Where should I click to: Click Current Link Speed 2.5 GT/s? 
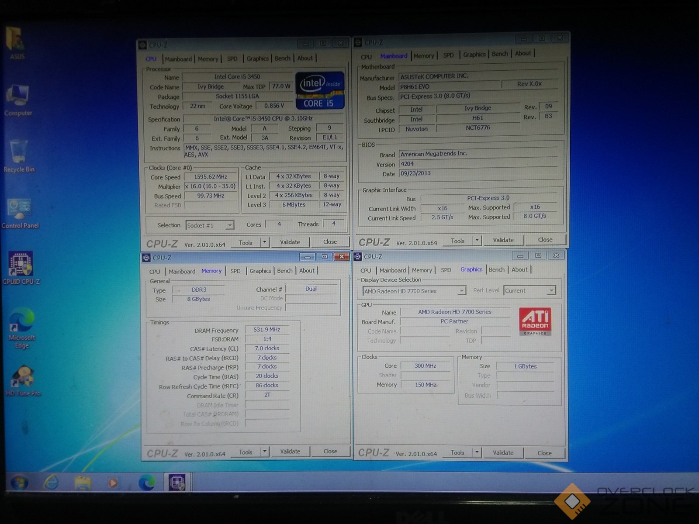[442, 217]
